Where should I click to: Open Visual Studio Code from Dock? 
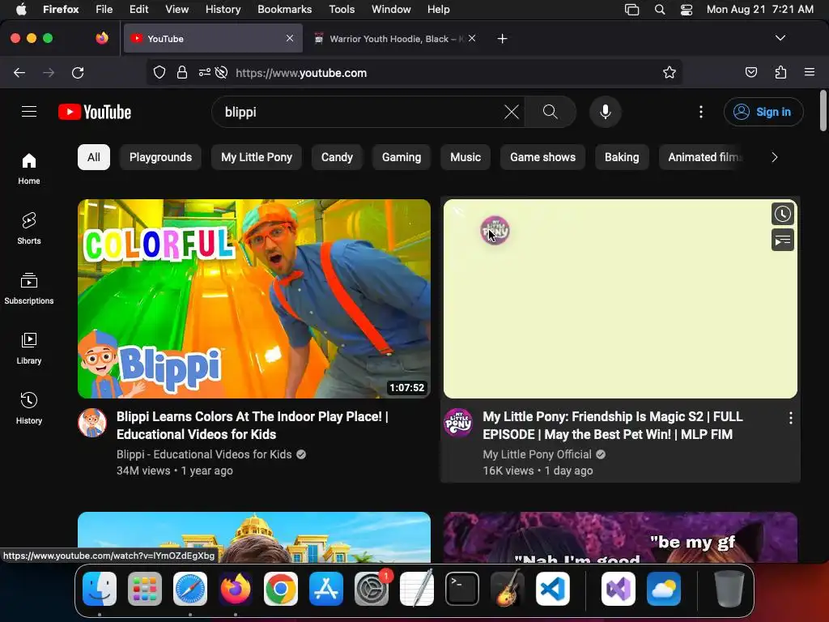pos(553,589)
